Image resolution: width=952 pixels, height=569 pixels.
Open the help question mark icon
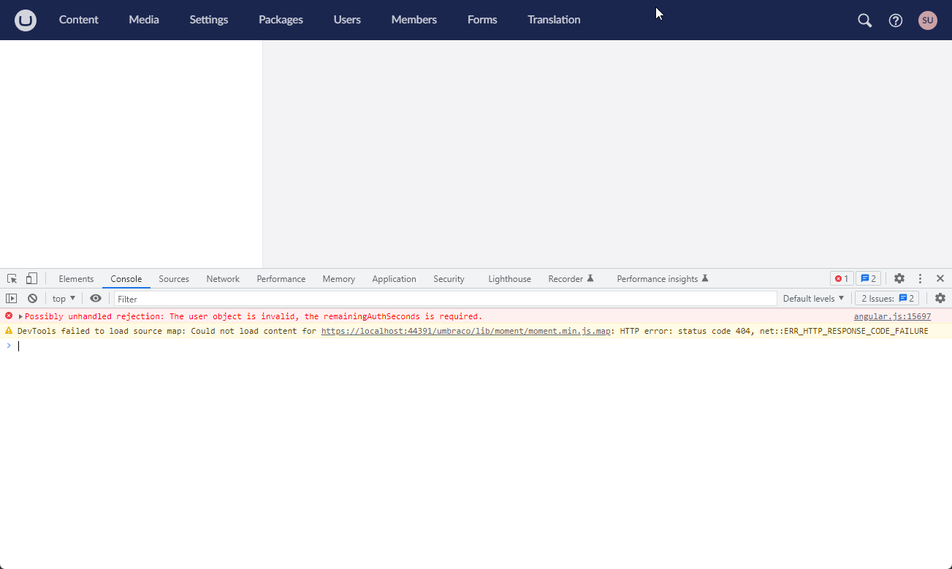coord(896,20)
